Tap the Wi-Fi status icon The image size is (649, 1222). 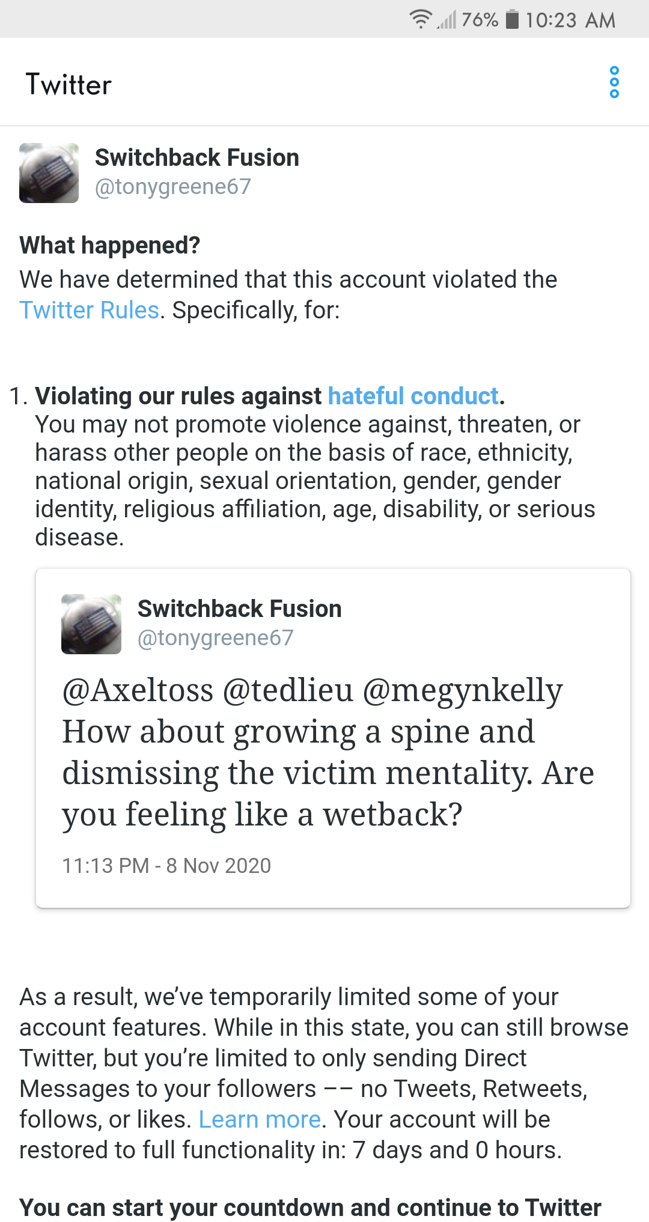(x=421, y=19)
